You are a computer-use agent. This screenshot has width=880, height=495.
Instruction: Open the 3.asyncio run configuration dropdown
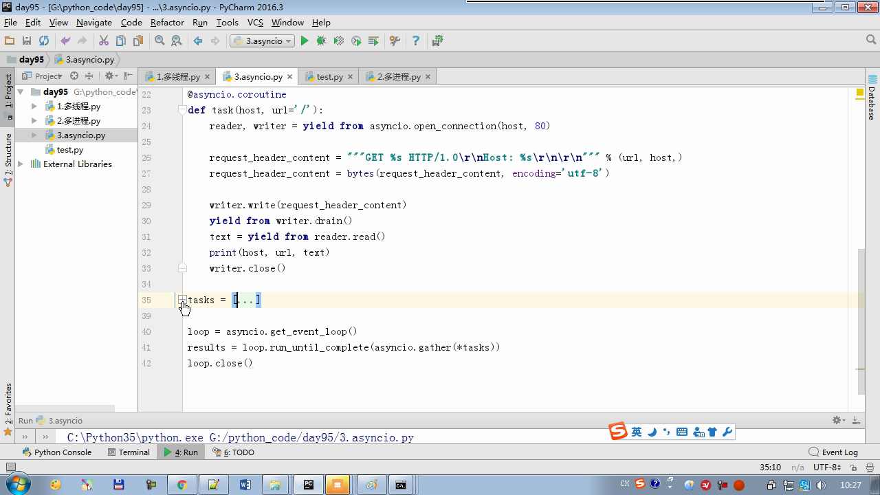pyautogui.click(x=263, y=41)
